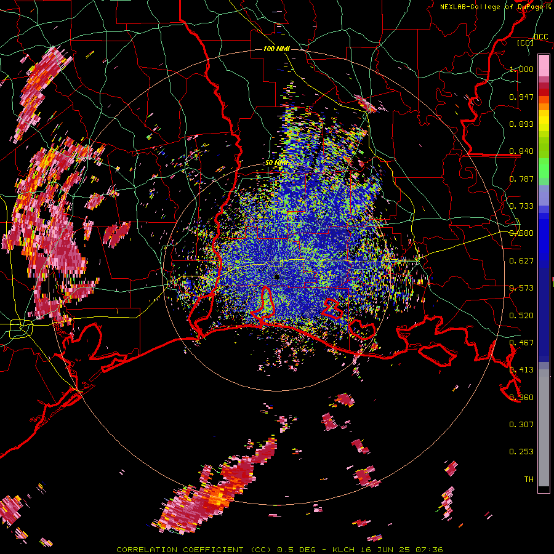Select the 0.360 legend value

521,398
